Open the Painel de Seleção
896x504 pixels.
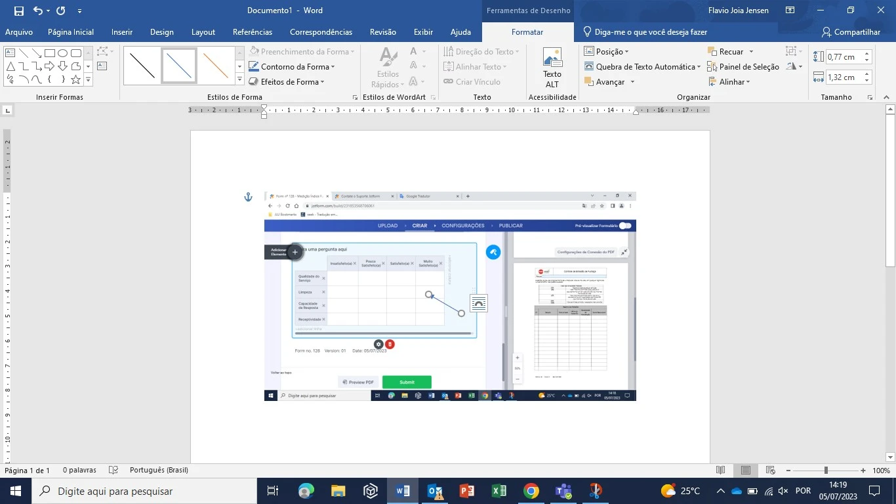[x=750, y=66]
